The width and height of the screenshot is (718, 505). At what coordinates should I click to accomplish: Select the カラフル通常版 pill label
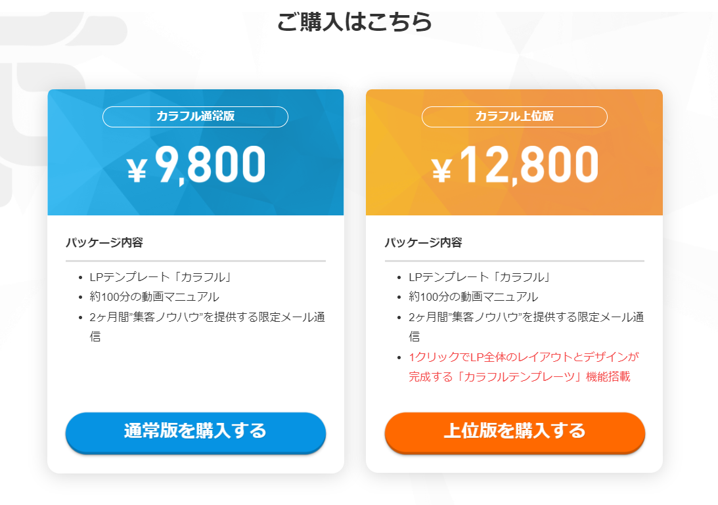tap(196, 116)
